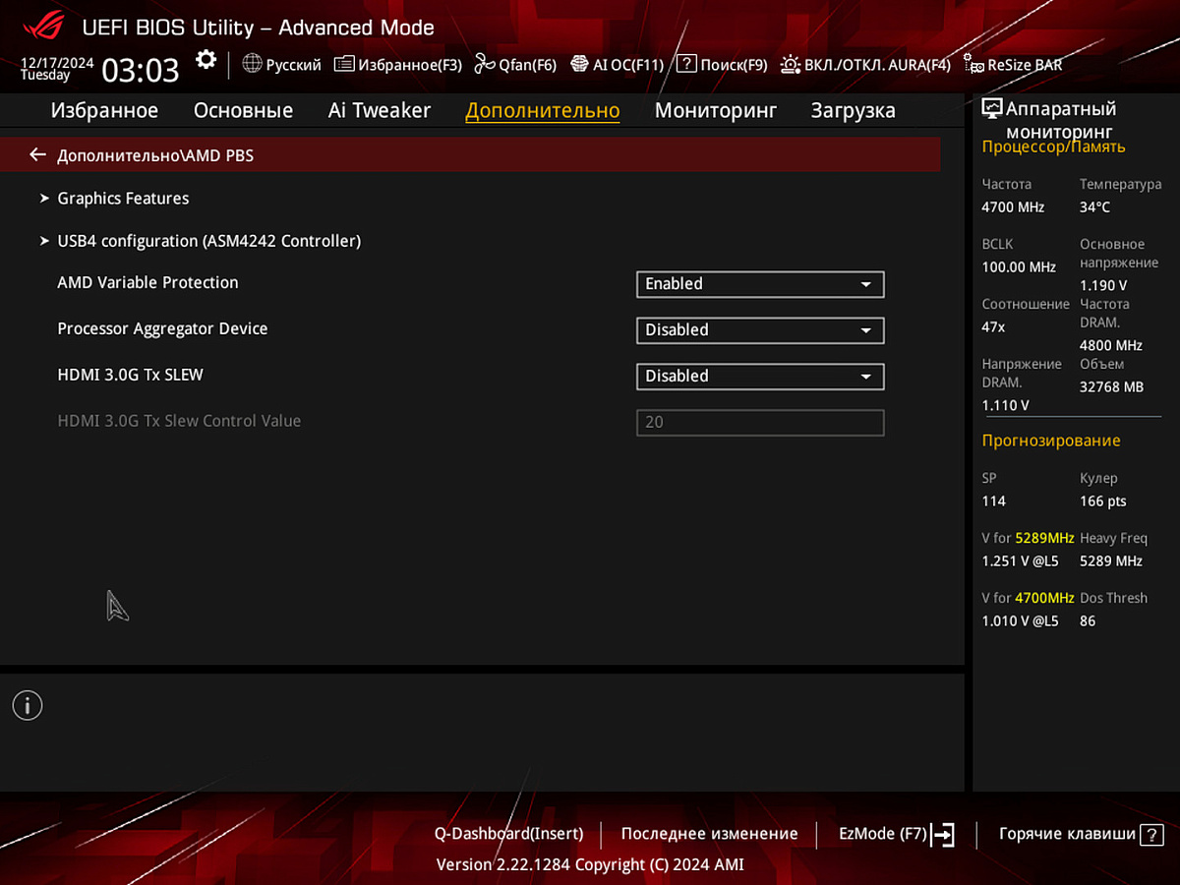The height and width of the screenshot is (885, 1180).
Task: Click the 32768 MB memory size
Action: (x=1111, y=386)
